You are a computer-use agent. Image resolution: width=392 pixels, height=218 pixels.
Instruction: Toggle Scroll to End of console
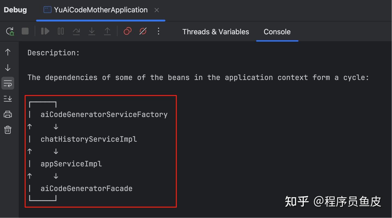coord(8,99)
